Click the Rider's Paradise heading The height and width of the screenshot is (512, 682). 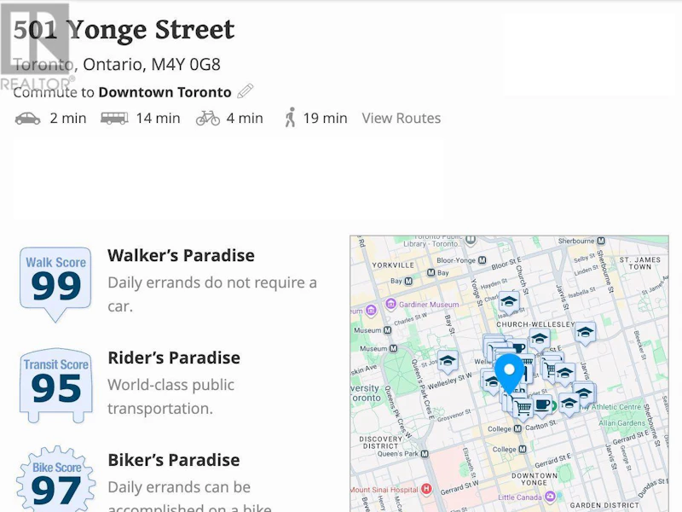(174, 358)
